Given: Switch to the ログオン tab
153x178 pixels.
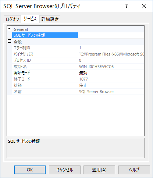Looking at the screenshot, I should point(13,19).
